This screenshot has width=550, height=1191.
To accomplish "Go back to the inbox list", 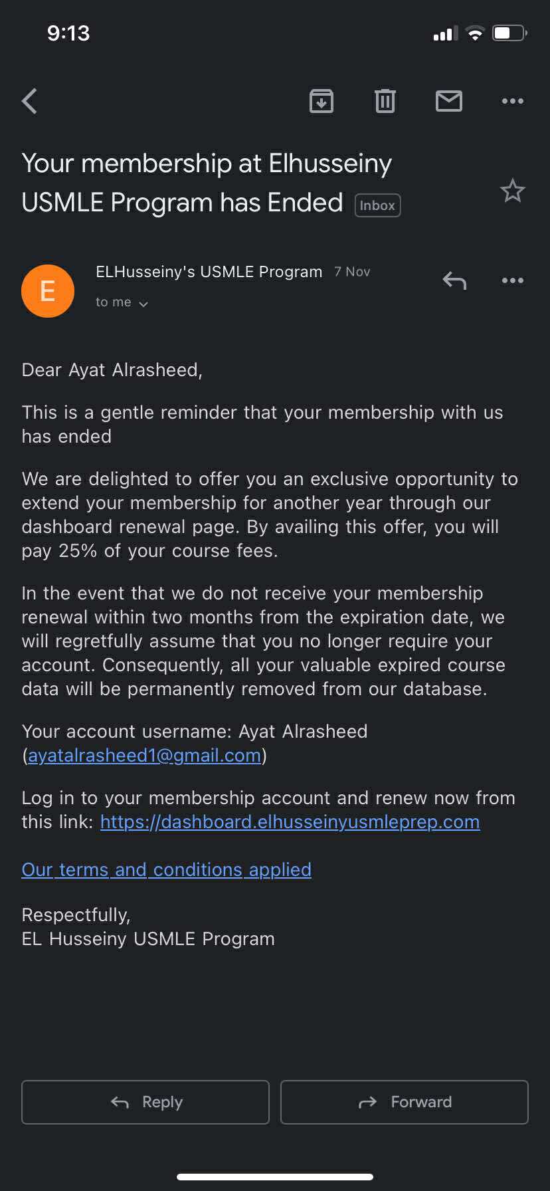I will coord(30,101).
